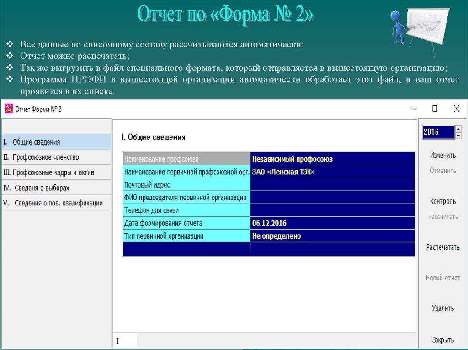Increase the report year with the up arrow
Screen dimensions: 468x350
(458, 129)
